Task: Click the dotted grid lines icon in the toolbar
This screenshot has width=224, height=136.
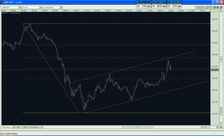Action: point(211,7)
